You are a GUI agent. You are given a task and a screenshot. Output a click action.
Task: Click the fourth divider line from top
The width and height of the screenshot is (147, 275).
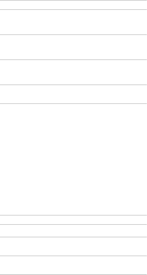[x=73, y=60]
